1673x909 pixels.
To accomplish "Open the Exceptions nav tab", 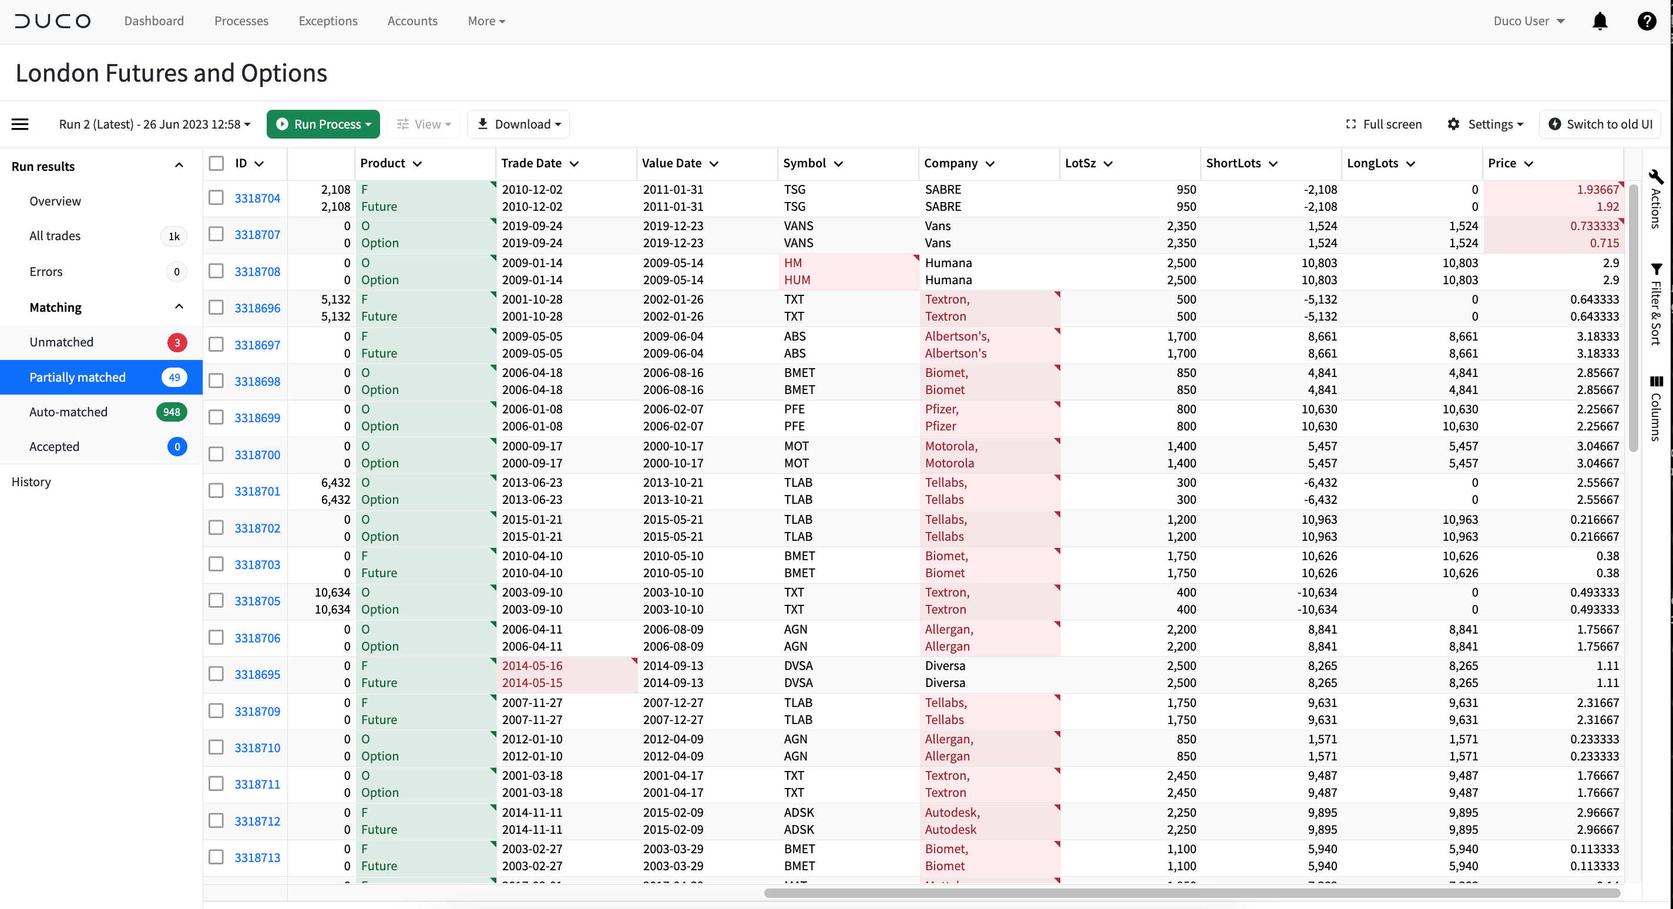I will tap(327, 21).
